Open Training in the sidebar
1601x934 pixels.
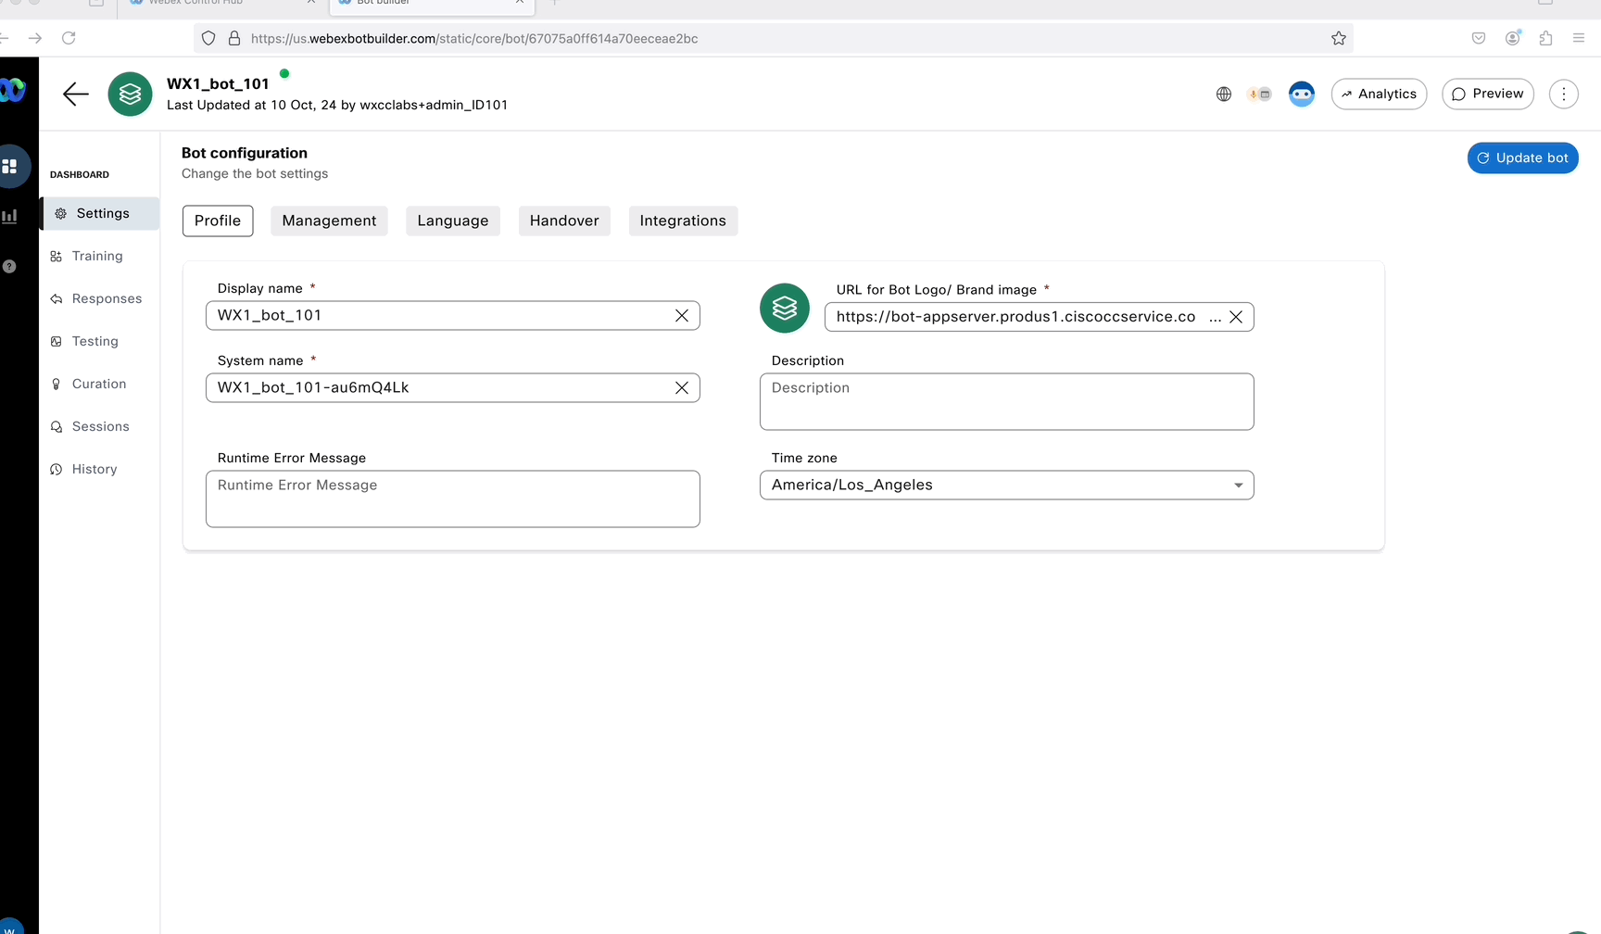pyautogui.click(x=97, y=256)
